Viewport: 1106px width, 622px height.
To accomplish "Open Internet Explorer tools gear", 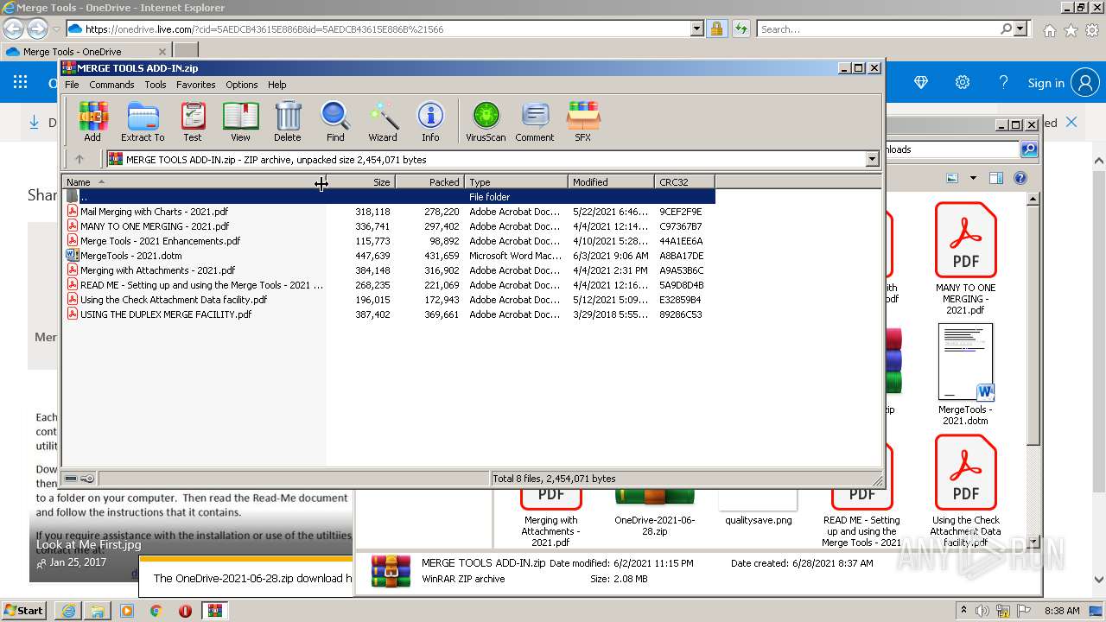I will (1091, 30).
